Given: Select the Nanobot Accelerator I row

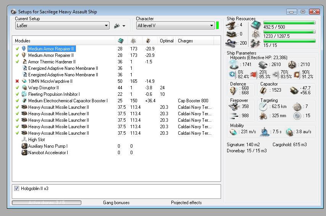Looking at the screenshot, I should click(x=116, y=152).
